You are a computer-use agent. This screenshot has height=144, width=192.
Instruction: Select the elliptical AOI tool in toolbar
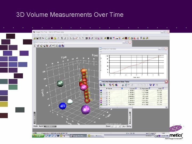[67, 38]
